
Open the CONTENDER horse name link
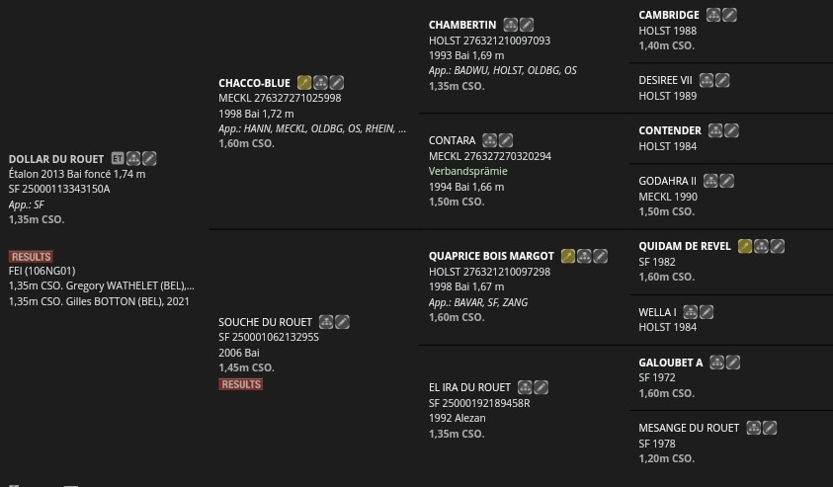coord(670,130)
